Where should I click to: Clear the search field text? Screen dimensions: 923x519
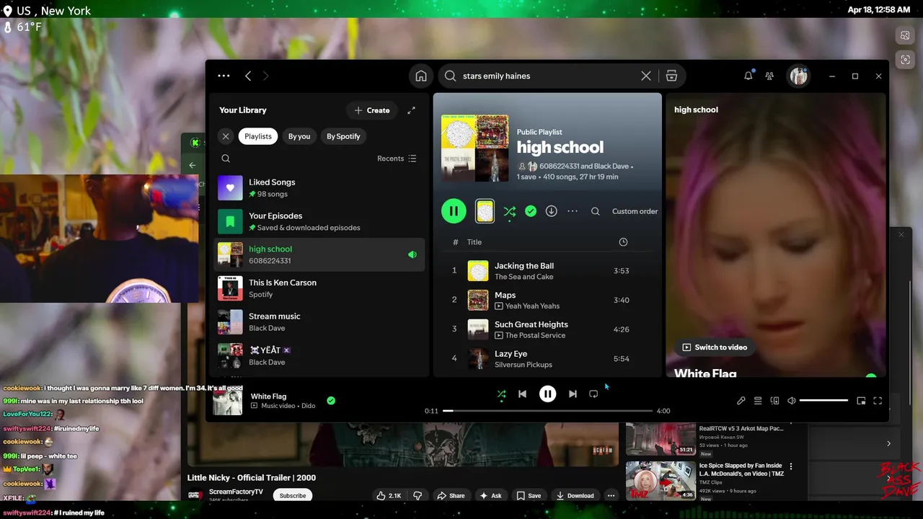tap(646, 76)
